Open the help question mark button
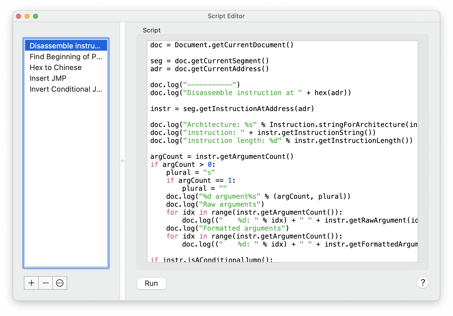Screen dimensions: 453x316 [x=423, y=282]
